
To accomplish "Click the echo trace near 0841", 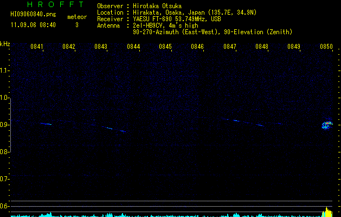I will click(46, 124).
